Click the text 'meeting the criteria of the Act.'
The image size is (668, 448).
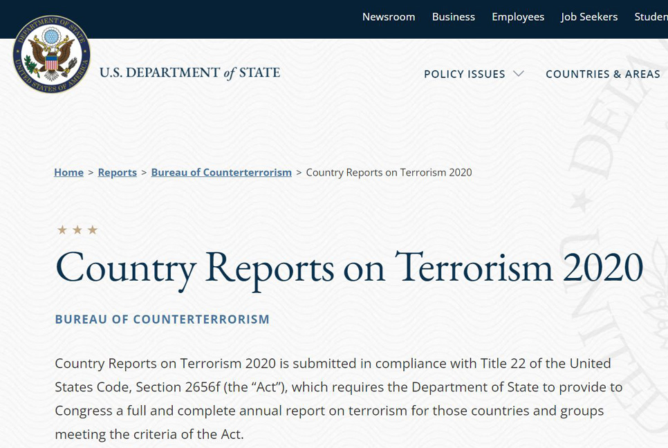[x=149, y=434]
